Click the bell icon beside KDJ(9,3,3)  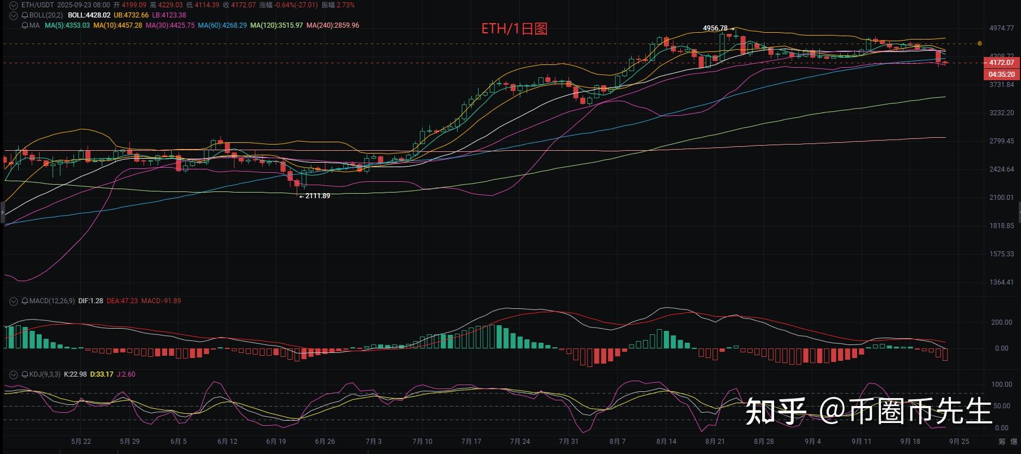24,374
